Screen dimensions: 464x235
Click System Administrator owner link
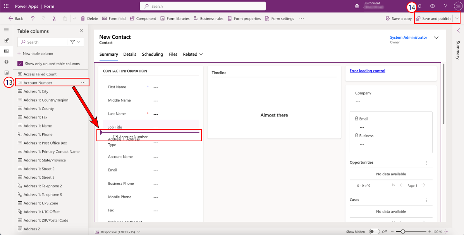[x=408, y=37]
